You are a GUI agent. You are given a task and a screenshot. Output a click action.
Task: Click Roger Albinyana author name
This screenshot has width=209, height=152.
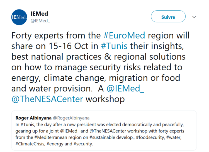click(33, 118)
